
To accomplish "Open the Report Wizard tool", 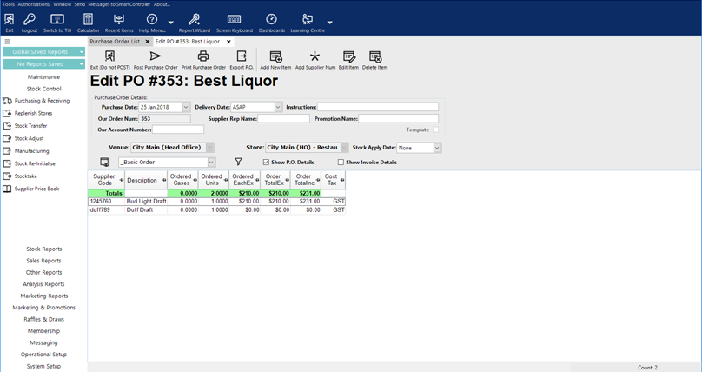I will pos(194,22).
